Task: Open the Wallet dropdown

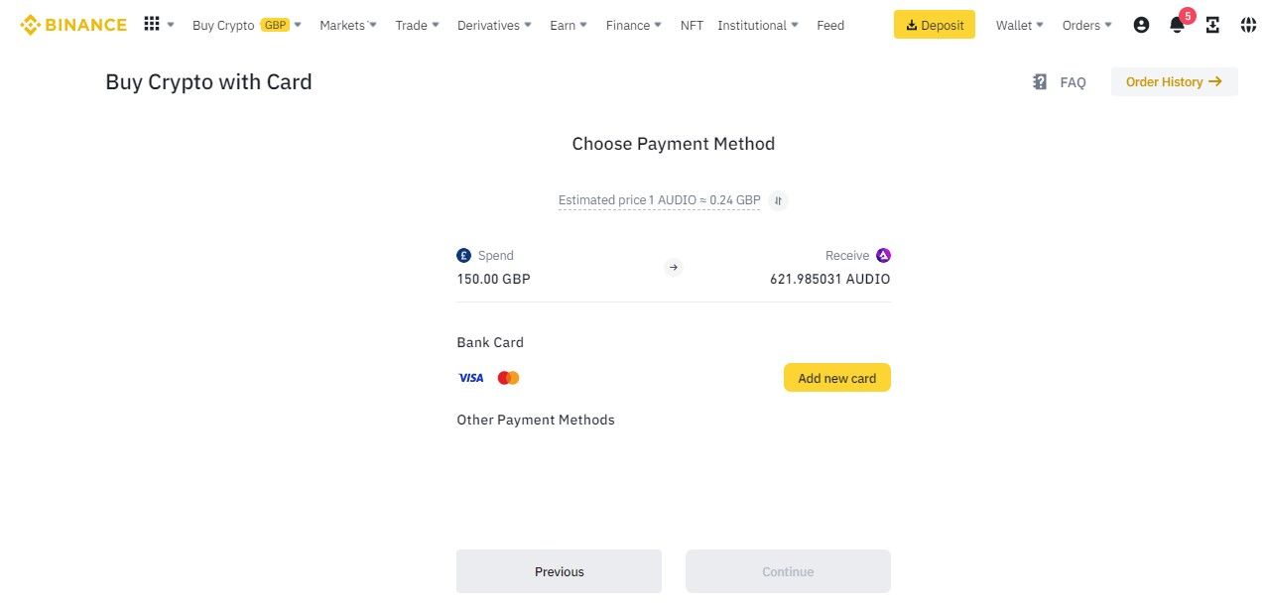Action: pyautogui.click(x=1020, y=25)
